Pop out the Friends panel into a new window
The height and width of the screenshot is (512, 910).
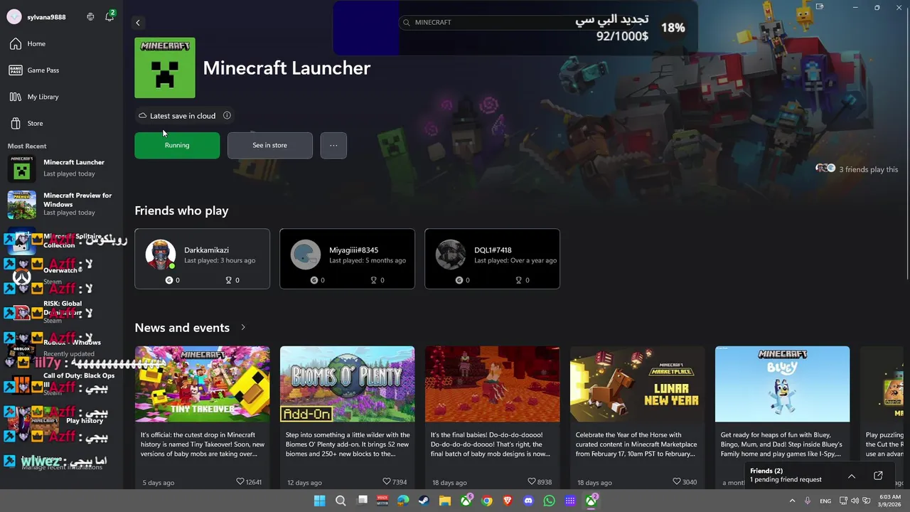tap(878, 476)
